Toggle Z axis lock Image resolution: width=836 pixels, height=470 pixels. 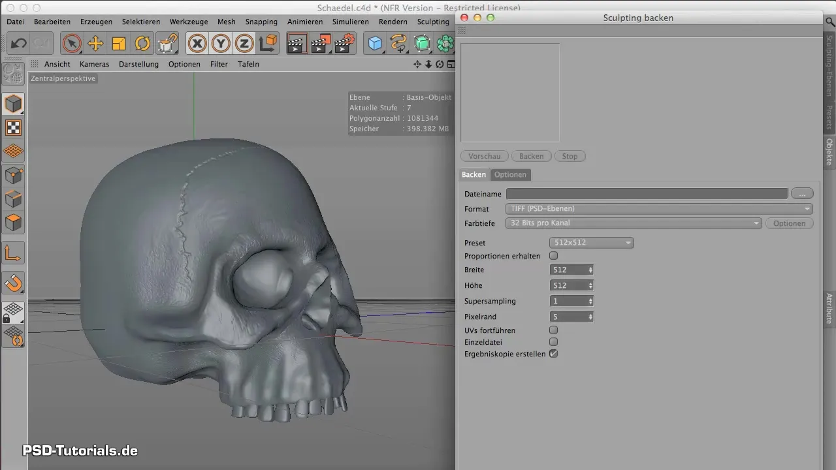[244, 44]
